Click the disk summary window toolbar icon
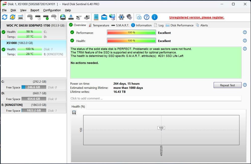The width and height of the screenshot is (251, 164). coord(21,17)
